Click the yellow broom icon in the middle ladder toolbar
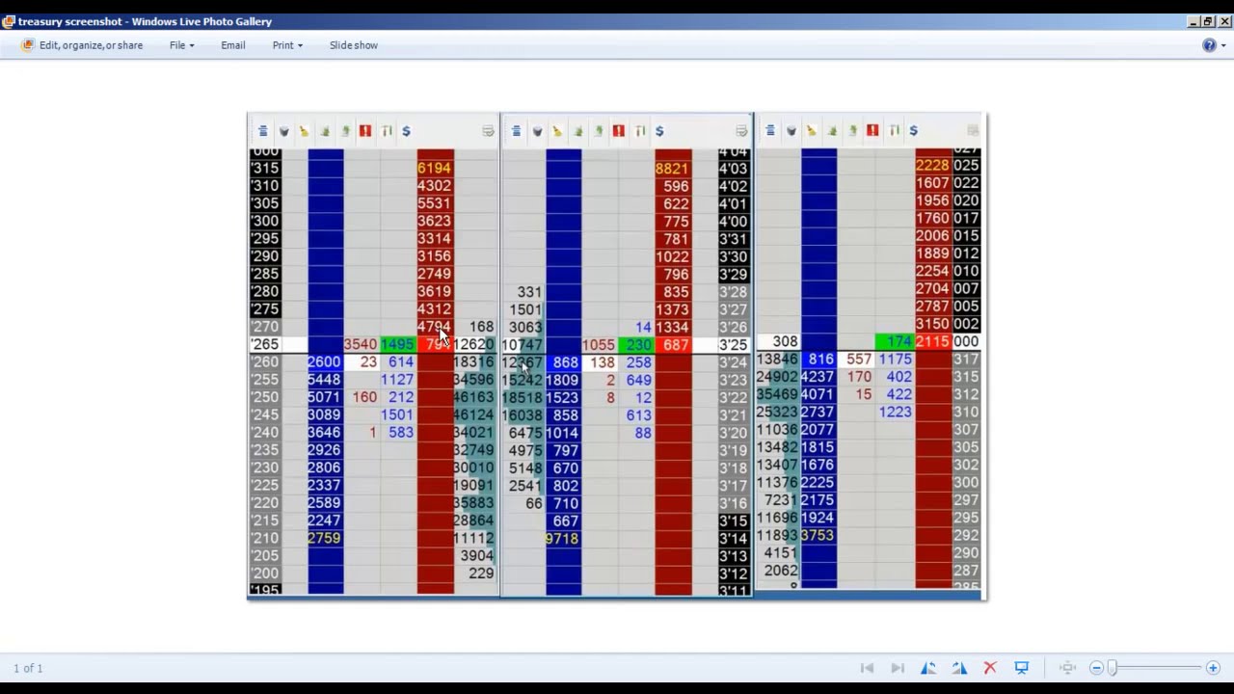The image size is (1234, 694). click(x=557, y=131)
